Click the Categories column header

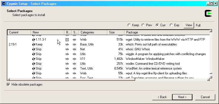click(93, 32)
